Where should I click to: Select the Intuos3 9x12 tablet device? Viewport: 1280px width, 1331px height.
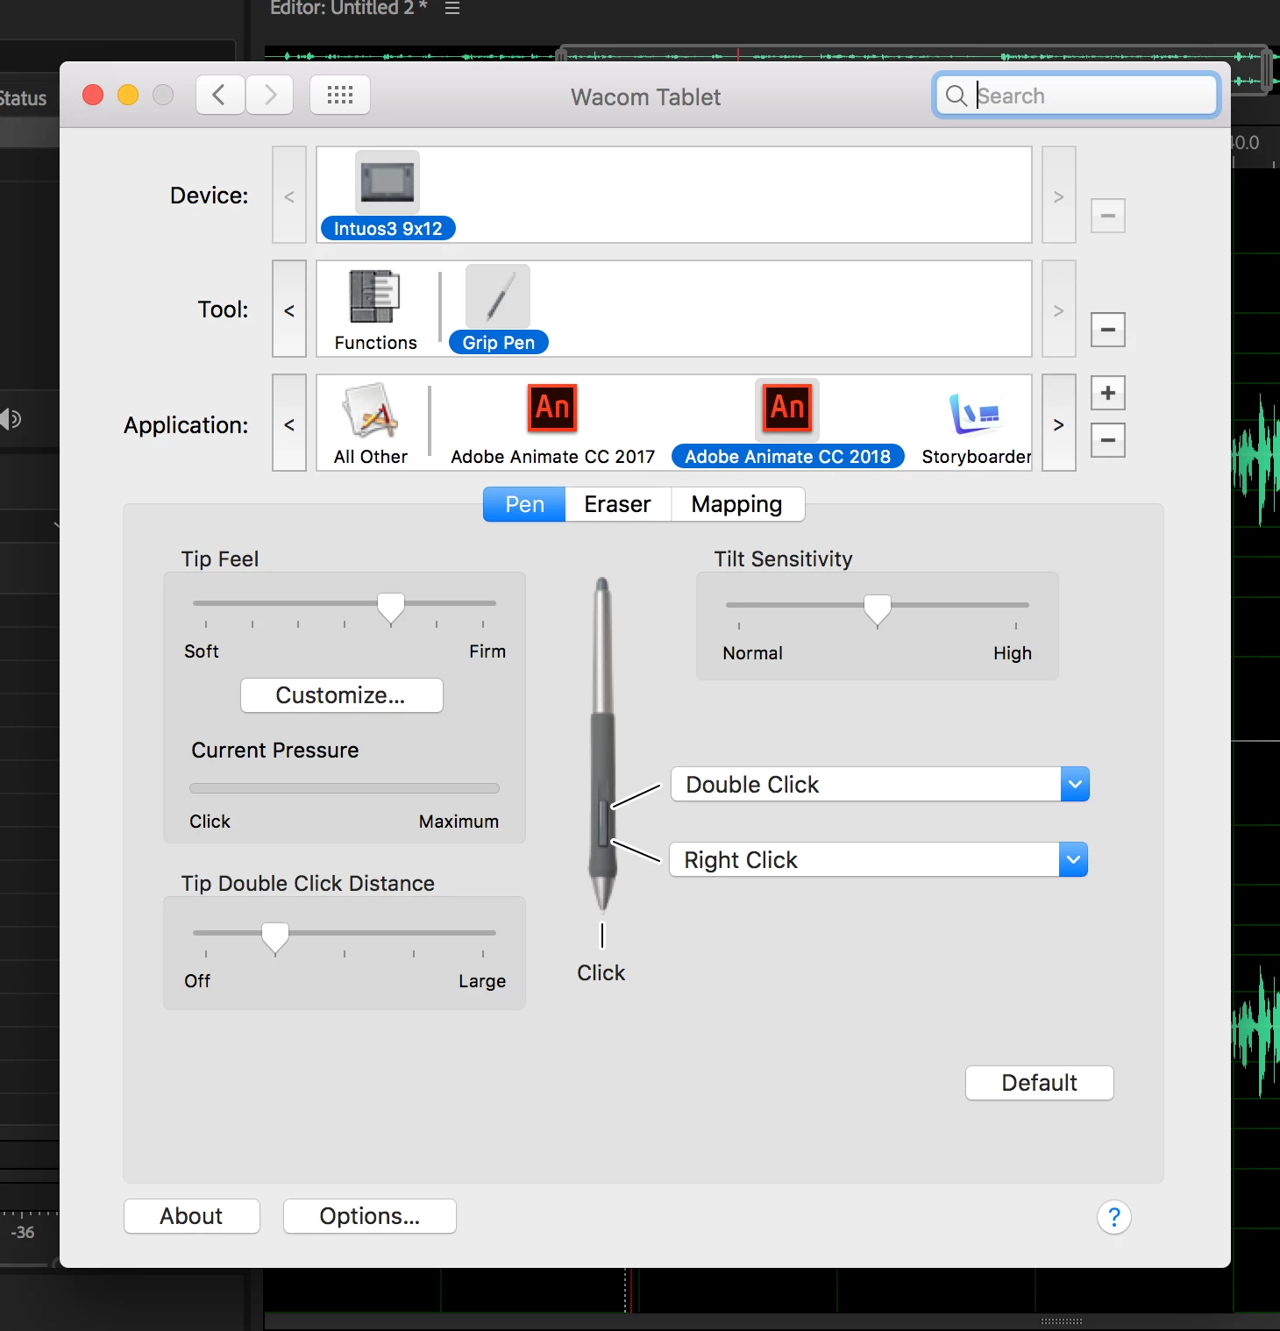[x=388, y=196]
